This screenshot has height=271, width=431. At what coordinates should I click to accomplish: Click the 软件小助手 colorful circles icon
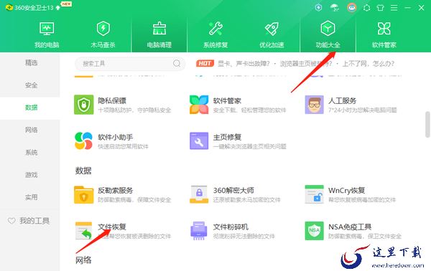pos(83,141)
